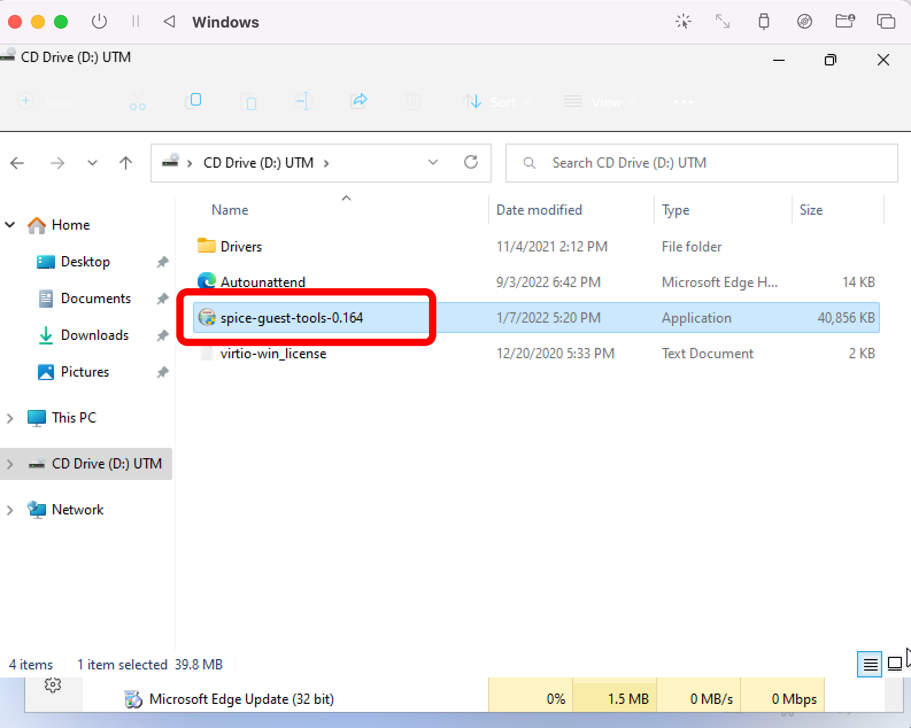911x728 pixels.
Task: Click the 40,856 KB size cell
Action: click(x=846, y=317)
